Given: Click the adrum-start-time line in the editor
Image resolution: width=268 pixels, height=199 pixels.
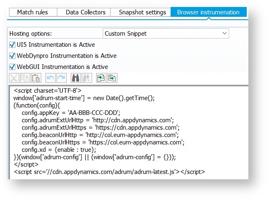Looking at the screenshot, I should click(84, 98).
